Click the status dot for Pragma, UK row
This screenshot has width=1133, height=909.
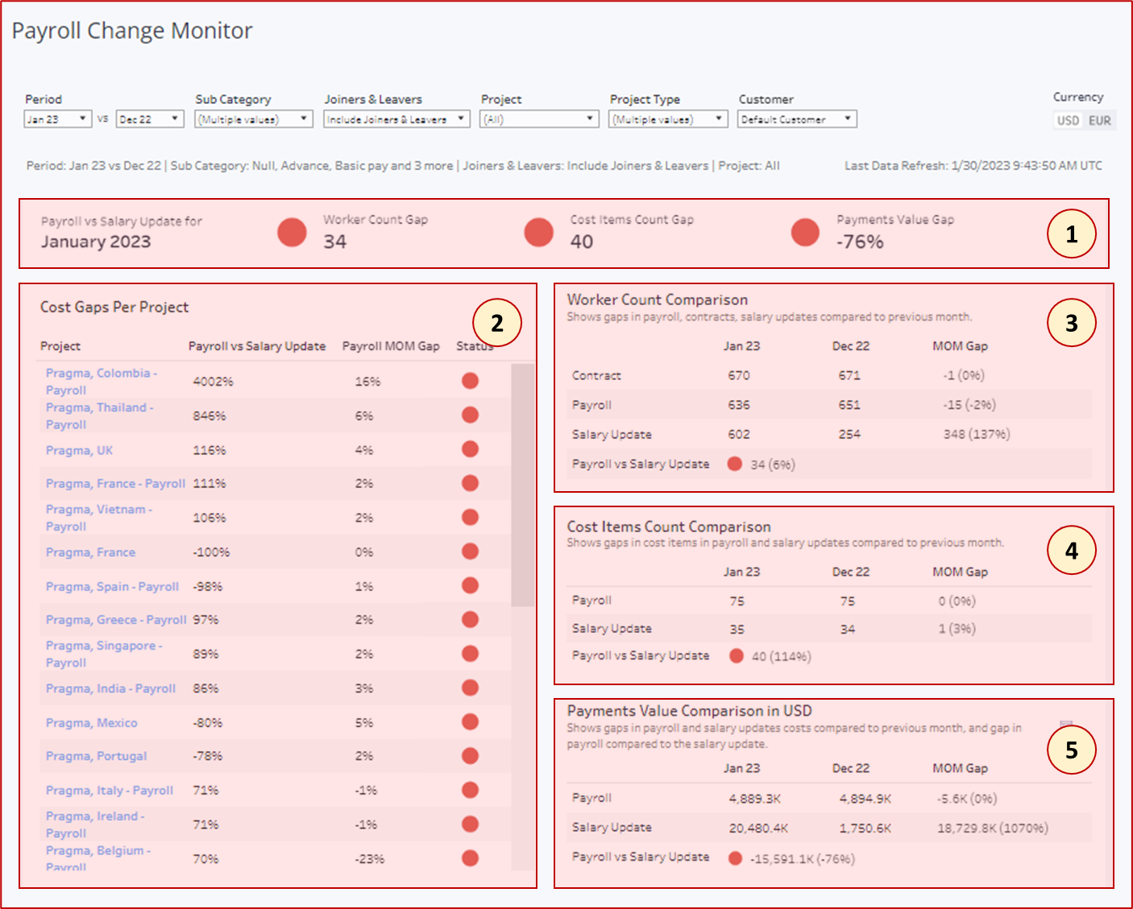pyautogui.click(x=470, y=449)
